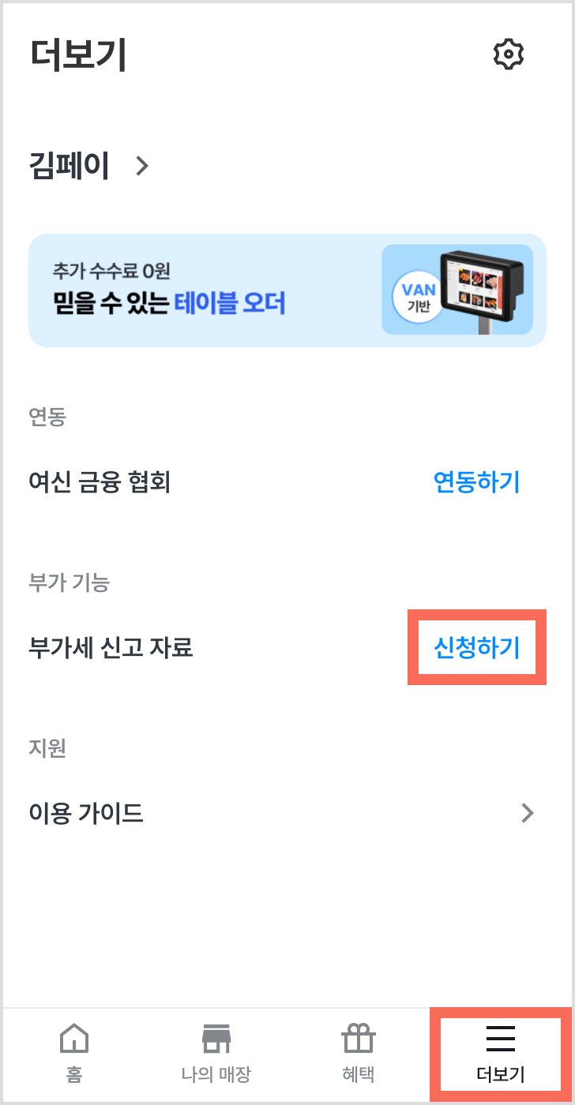Click 신청하기 for 부가세 신고 자료
Image resolution: width=575 pixels, height=1105 pixels.
pyautogui.click(x=476, y=647)
